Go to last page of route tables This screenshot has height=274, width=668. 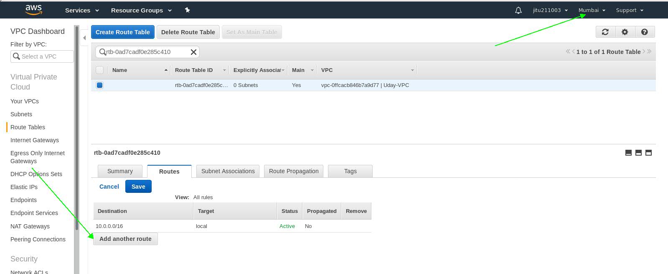[649, 51]
